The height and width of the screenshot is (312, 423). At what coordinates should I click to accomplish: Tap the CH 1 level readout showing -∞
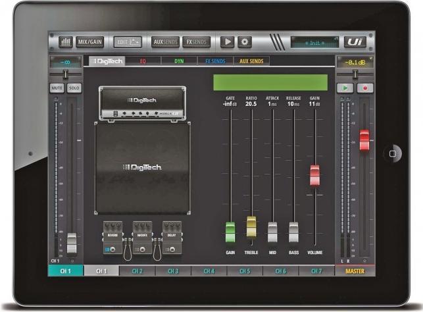pos(66,62)
